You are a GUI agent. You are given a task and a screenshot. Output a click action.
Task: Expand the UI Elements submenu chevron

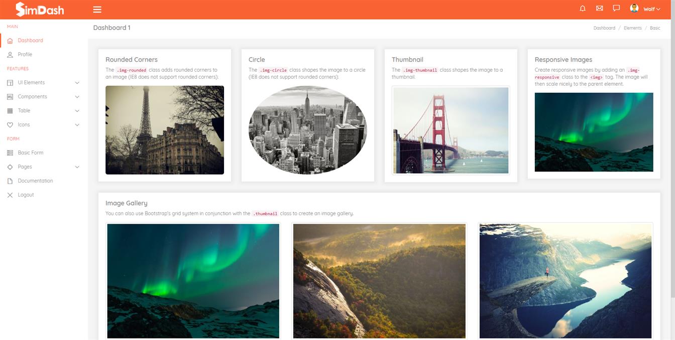tap(77, 83)
